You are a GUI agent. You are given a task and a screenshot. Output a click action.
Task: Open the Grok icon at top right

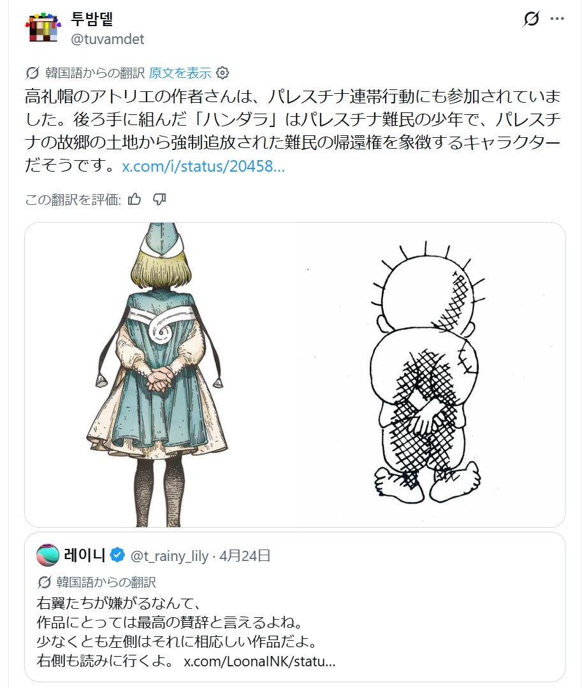click(x=531, y=19)
